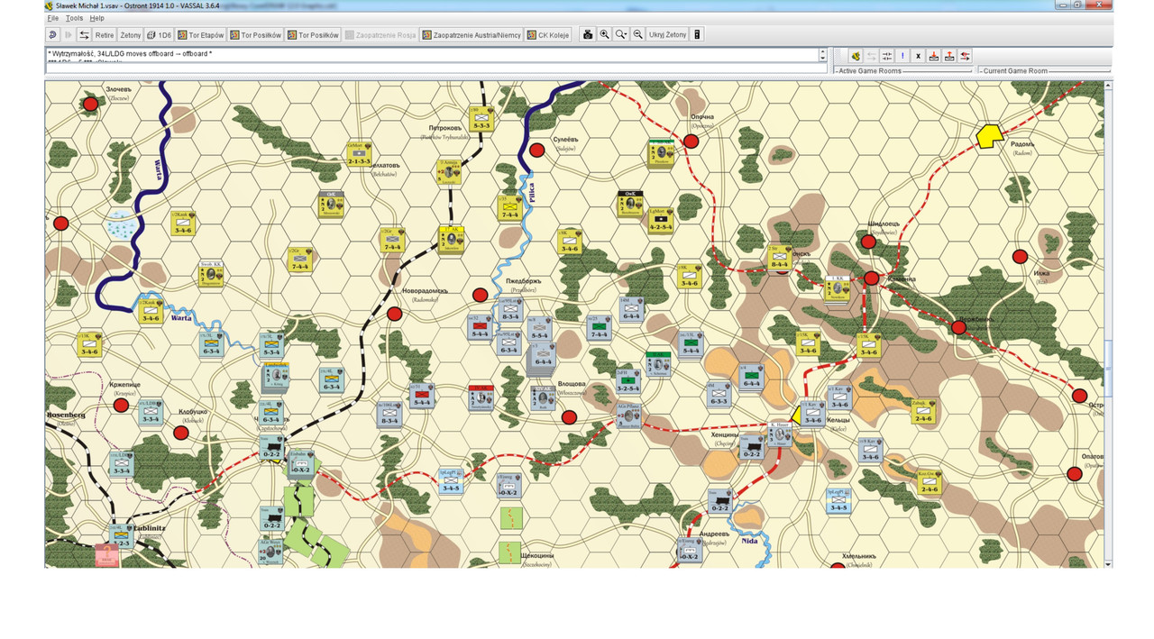Screen dimensions: 1154x639
Task: Open the zoom level select dropdown
Action: pyautogui.click(x=621, y=35)
